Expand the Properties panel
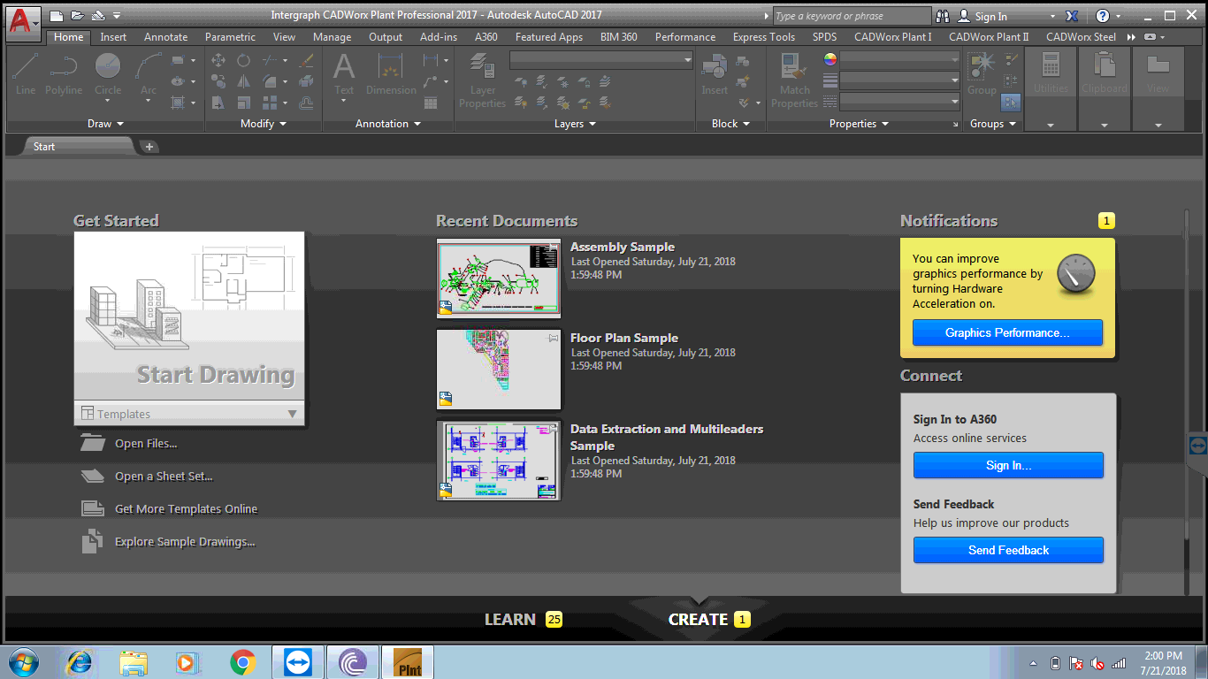The height and width of the screenshot is (679, 1208). 859,124
